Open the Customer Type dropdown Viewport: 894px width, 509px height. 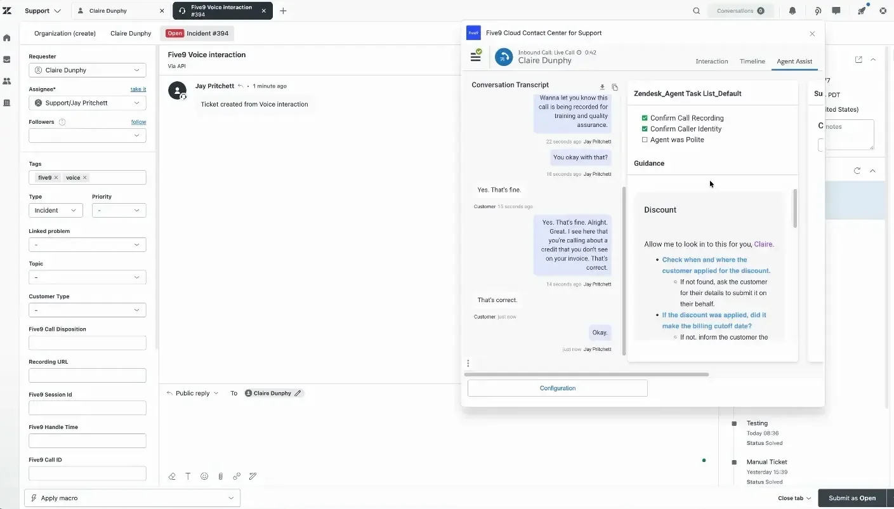[x=88, y=310]
